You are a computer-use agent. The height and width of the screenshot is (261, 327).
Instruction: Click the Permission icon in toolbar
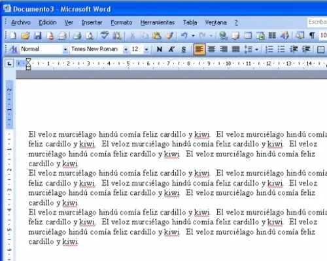(x=50, y=35)
